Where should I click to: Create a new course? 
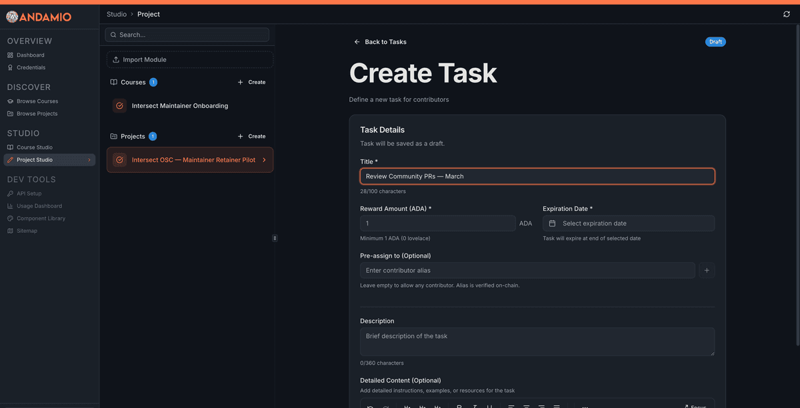[252, 83]
